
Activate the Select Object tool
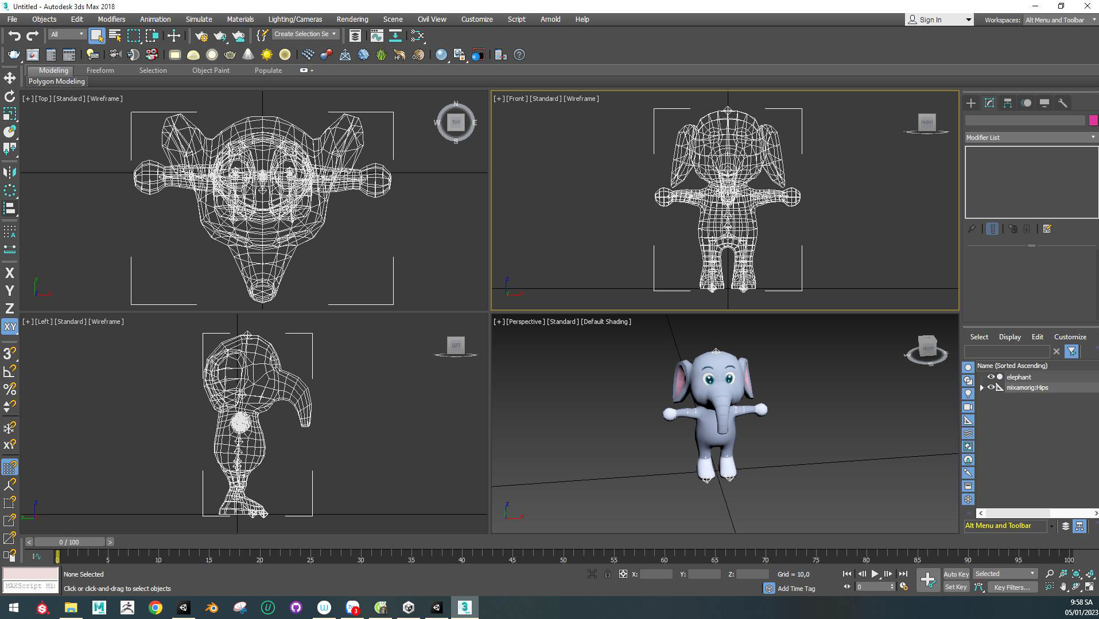tap(96, 36)
